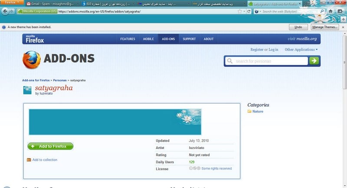This screenshot has width=347, height=188.
Task: Click the Creative Commons license icons
Action: pyautogui.click(x=194, y=169)
